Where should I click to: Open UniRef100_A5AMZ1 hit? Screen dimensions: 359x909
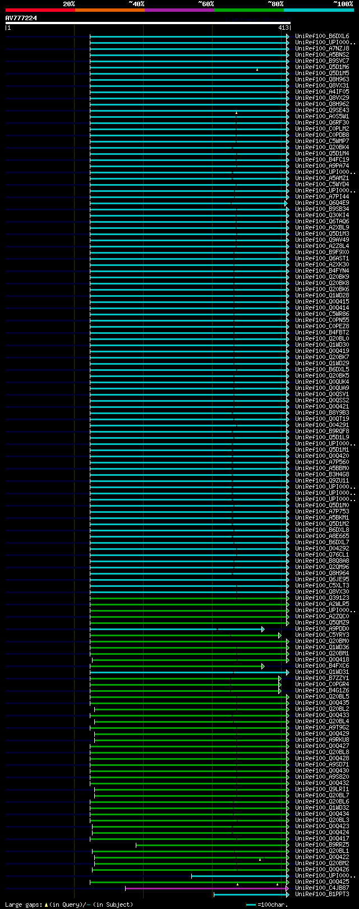click(x=322, y=178)
